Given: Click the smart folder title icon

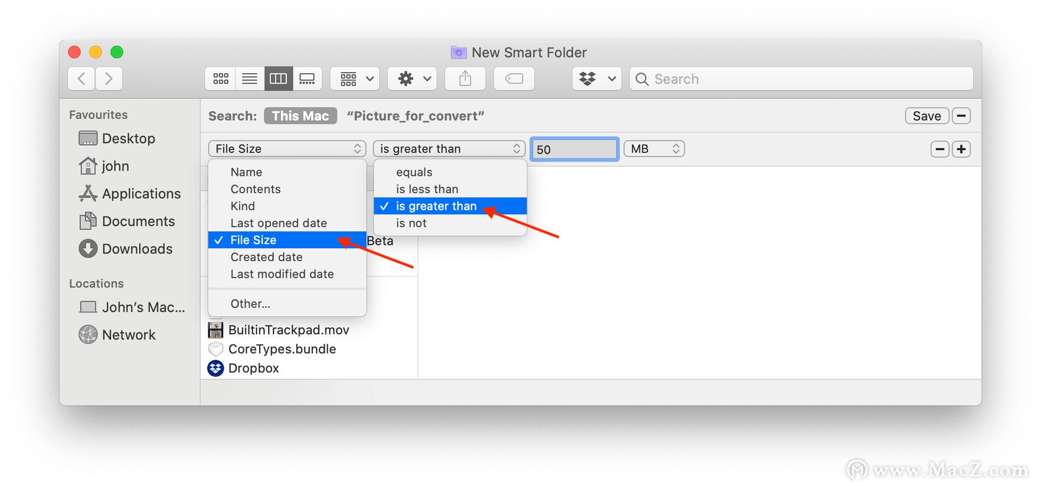Looking at the screenshot, I should tap(458, 53).
